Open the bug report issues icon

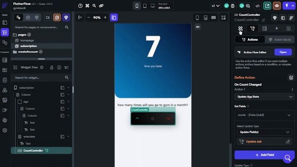232,6
